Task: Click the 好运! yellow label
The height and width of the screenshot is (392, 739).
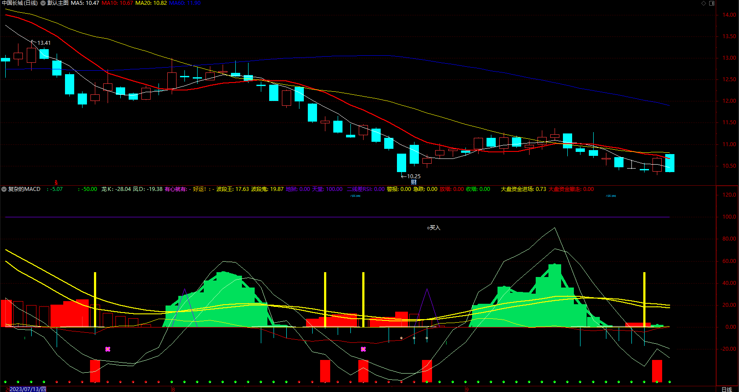Action: (x=200, y=189)
